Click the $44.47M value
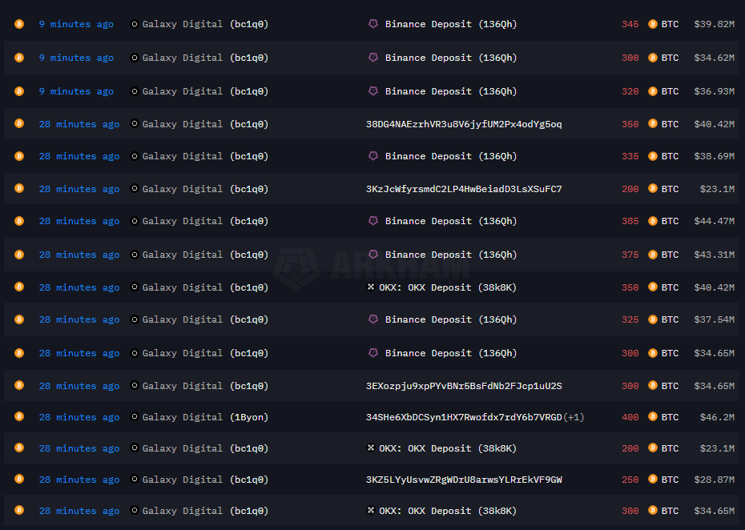 pyautogui.click(x=714, y=221)
